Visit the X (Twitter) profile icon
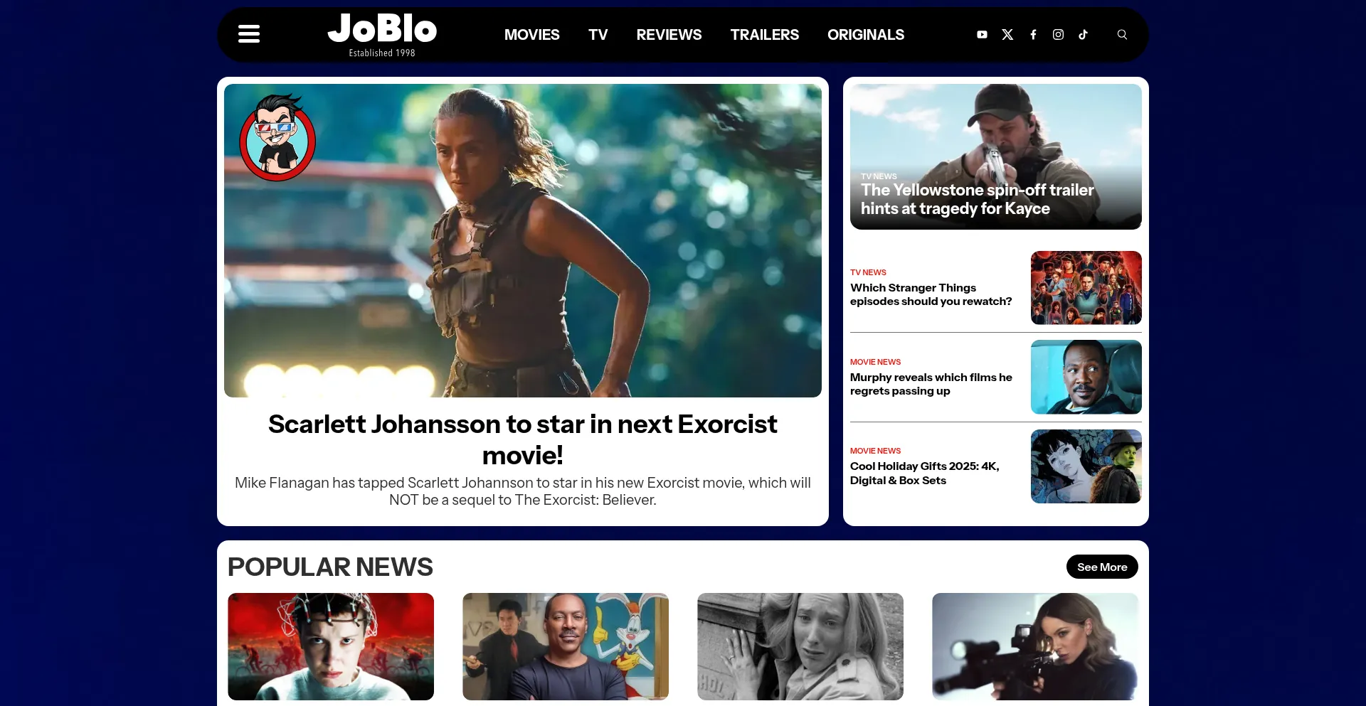The image size is (1366, 706). pyautogui.click(x=1007, y=34)
